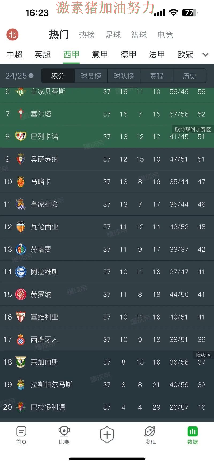This screenshot has height=464, width=214.
Task: Activate the 积分 standings view
Action: coord(58,76)
